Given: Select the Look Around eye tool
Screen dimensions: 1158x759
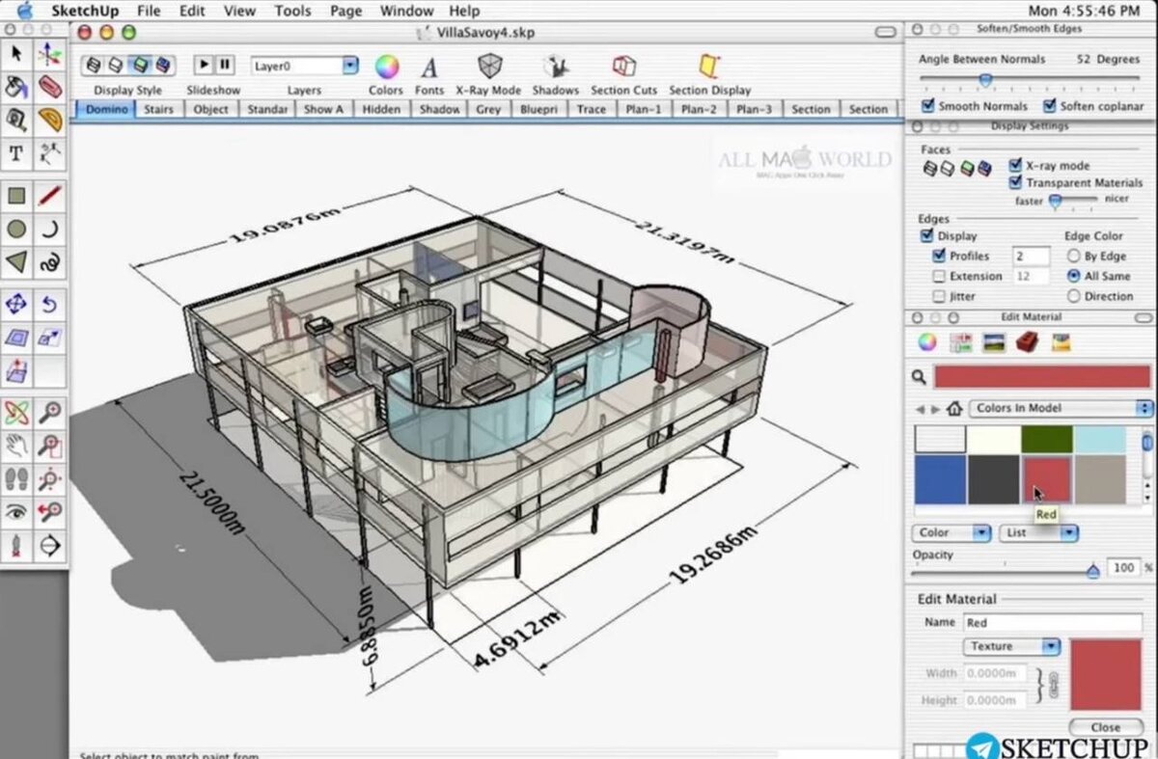Looking at the screenshot, I should click(x=16, y=512).
